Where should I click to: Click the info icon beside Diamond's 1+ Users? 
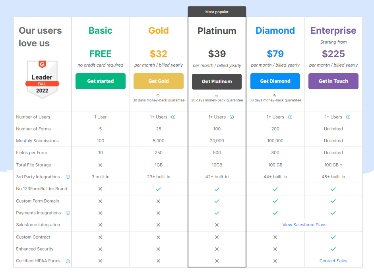click(x=290, y=117)
